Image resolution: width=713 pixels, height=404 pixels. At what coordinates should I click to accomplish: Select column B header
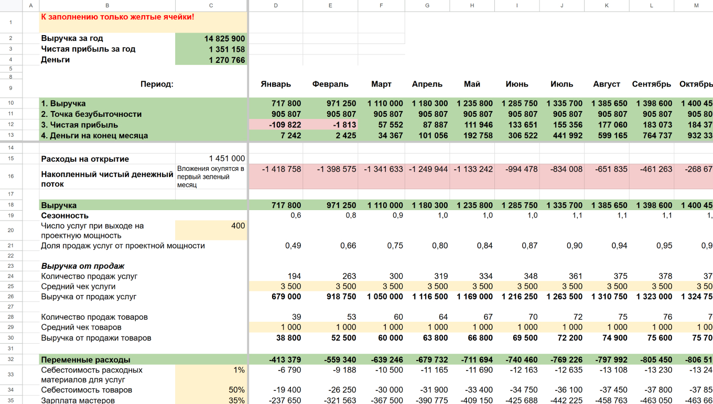[x=107, y=5]
